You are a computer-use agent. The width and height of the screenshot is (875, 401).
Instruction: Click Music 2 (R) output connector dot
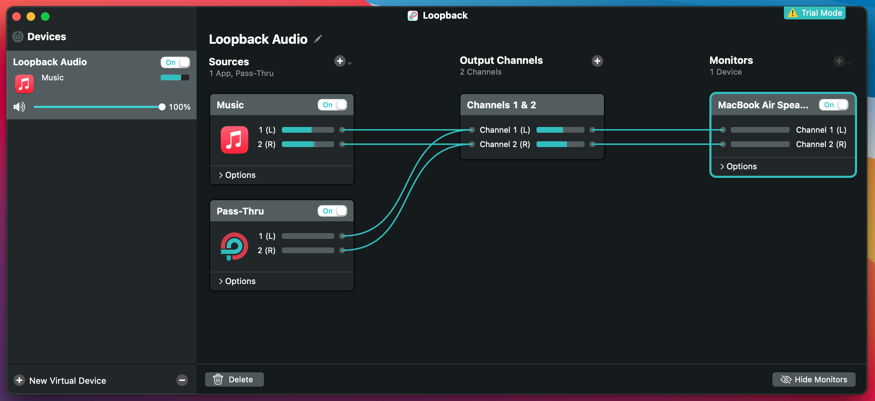pyautogui.click(x=342, y=144)
